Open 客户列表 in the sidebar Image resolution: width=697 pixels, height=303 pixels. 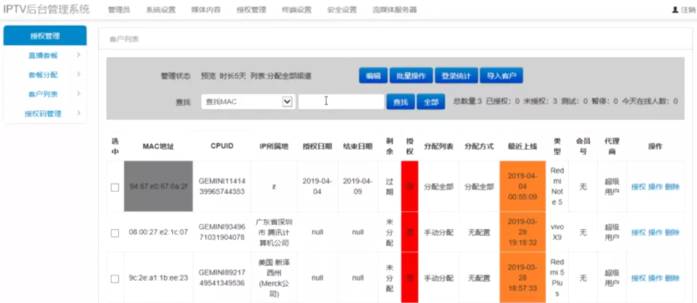[x=43, y=94]
